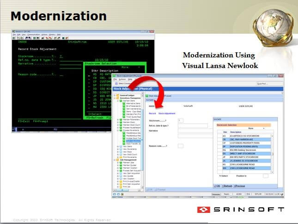Click green icon beside Maintain Quotes
The width and height of the screenshot is (298, 224).
pos(121,165)
